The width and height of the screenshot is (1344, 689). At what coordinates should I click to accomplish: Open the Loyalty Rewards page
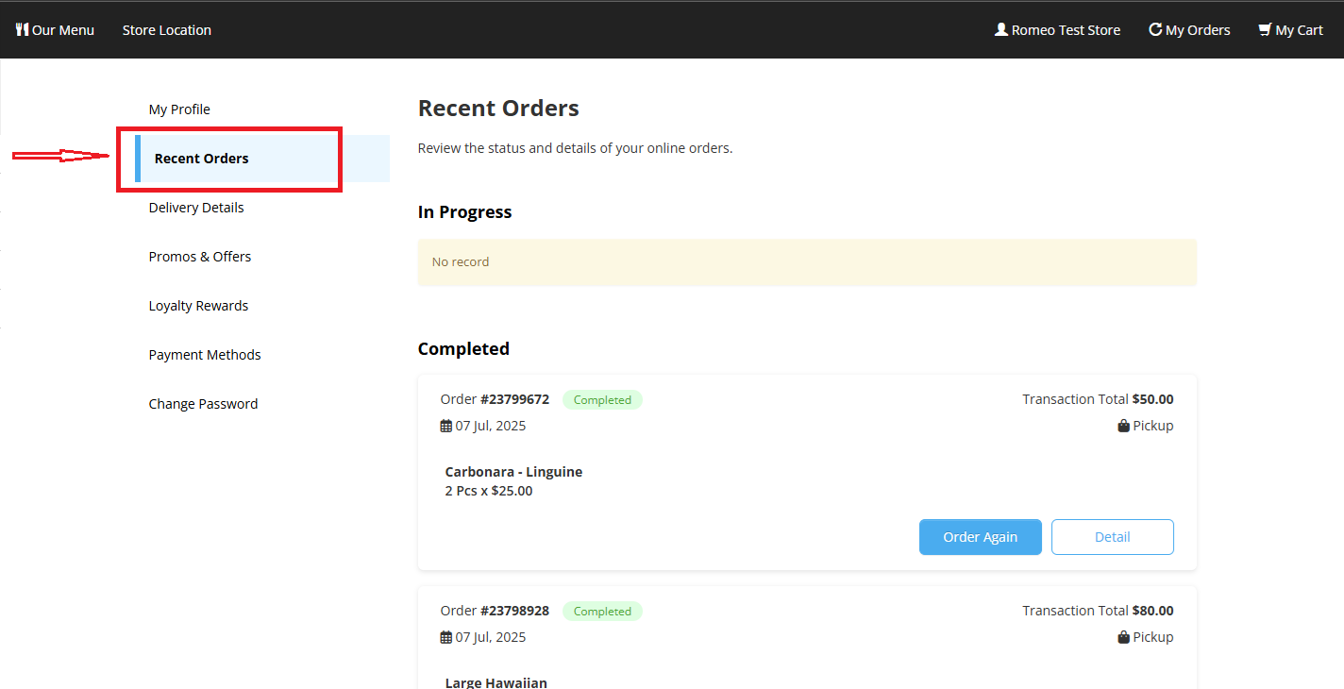[x=198, y=305]
